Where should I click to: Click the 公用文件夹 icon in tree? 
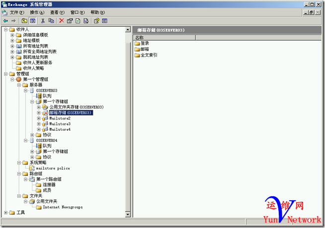pos(32,201)
